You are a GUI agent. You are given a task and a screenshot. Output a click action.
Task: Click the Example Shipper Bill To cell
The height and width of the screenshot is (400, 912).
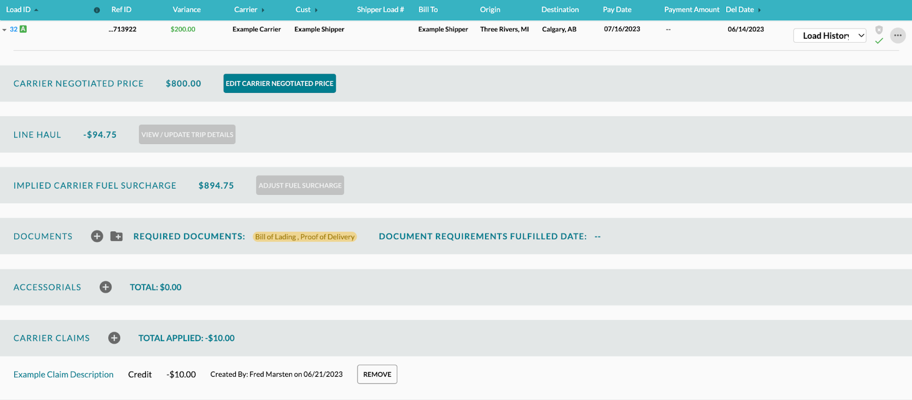[443, 29]
